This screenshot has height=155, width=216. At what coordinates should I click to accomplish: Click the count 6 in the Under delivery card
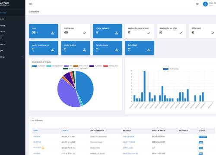[x=97, y=32]
